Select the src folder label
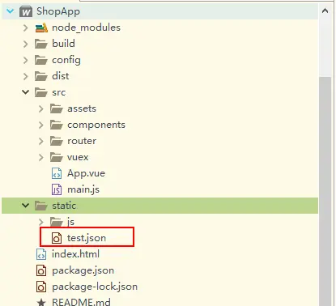Screen dimensions: 336x306 pyautogui.click(x=58, y=92)
